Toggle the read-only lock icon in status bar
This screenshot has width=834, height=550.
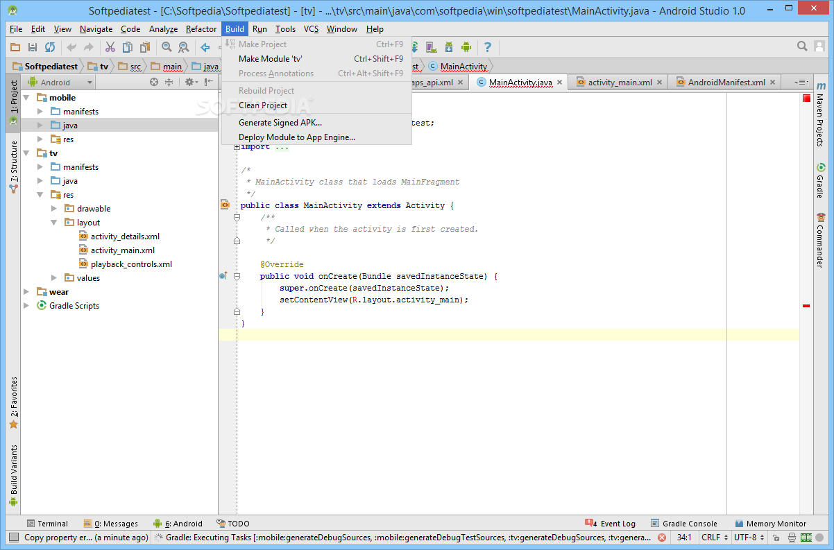(x=776, y=538)
